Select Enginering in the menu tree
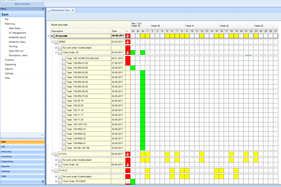This screenshot has width=281, height=187. point(10,64)
